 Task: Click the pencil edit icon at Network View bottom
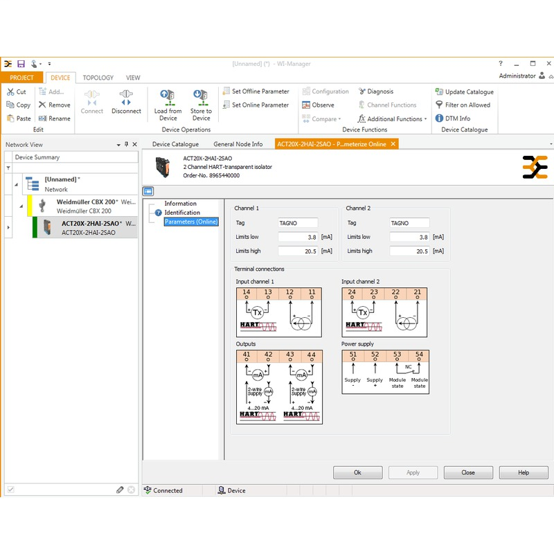pos(120,490)
